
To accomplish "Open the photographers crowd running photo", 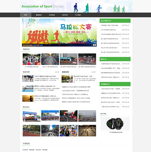I will (x=69, y=130).
